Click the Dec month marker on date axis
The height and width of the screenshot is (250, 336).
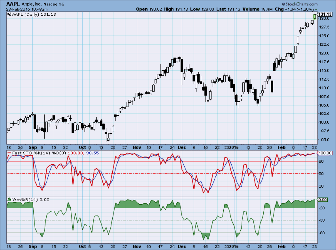(182, 147)
